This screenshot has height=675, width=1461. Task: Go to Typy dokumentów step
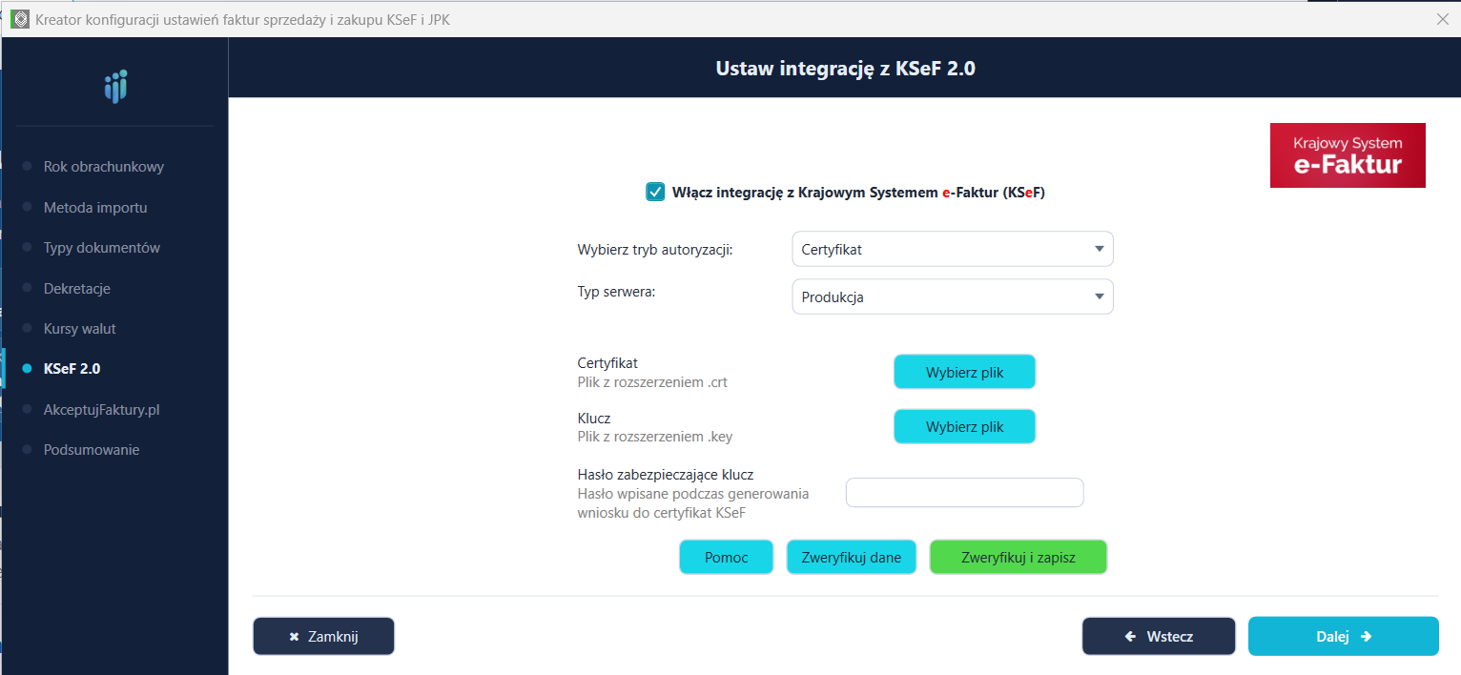pos(102,248)
